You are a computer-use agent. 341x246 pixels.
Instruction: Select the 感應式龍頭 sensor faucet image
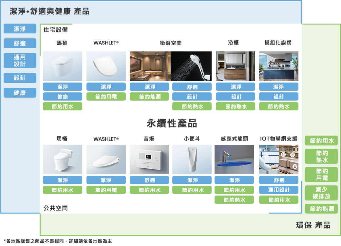tap(234, 160)
